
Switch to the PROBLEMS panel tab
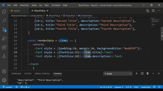pyautogui.click(x=16, y=74)
